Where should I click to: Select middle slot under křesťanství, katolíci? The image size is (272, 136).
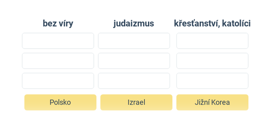212,61
